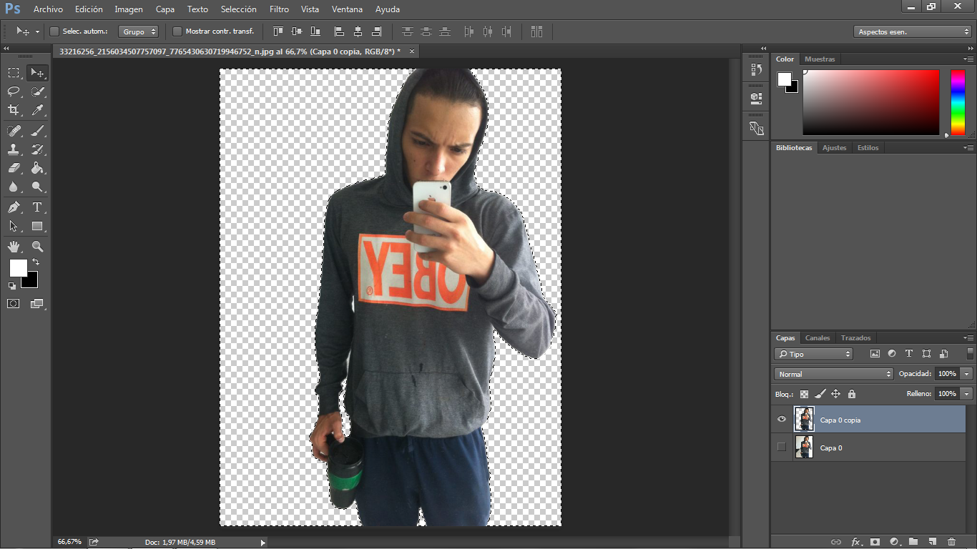Viewport: 977px width, 549px height.
Task: Open the Relleno slider dropdown arrow
Action: (967, 394)
